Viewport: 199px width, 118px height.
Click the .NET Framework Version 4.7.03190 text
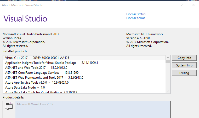[x=138, y=38]
